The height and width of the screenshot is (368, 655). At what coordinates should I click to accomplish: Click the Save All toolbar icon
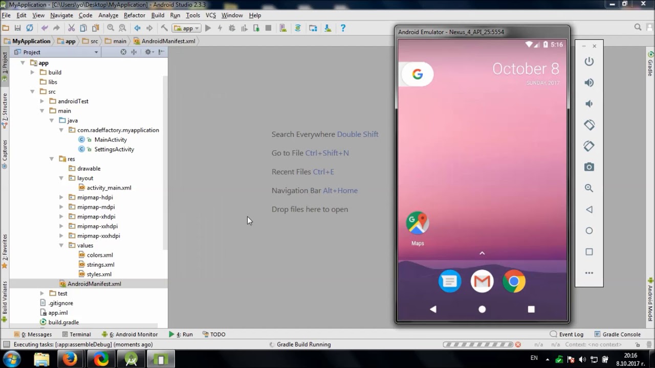pyautogui.click(x=17, y=28)
